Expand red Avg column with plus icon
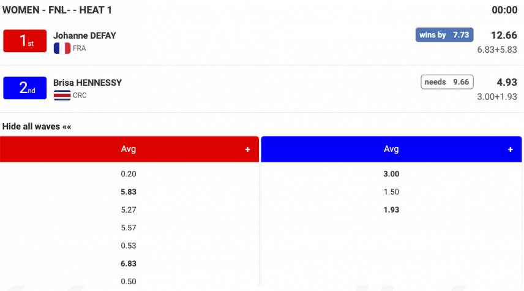Screen dimensions: 524x291 (247, 149)
